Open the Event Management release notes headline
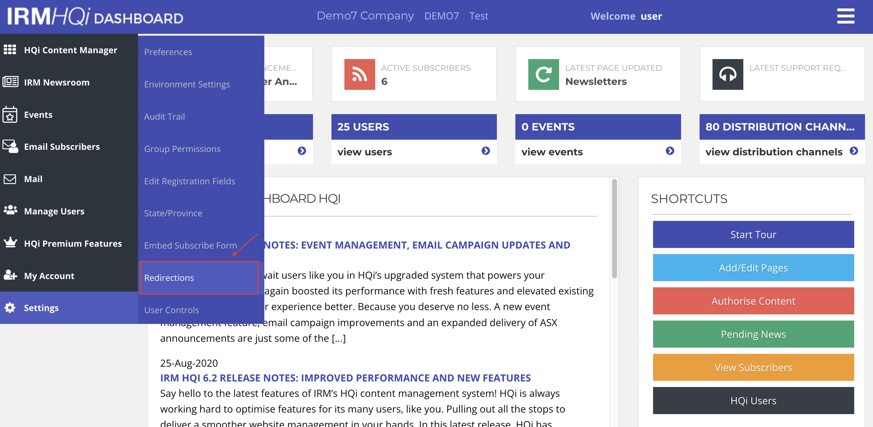This screenshot has height=427, width=873. (417, 245)
